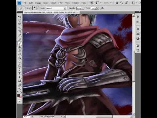Open the Filter menu

(61, 3)
